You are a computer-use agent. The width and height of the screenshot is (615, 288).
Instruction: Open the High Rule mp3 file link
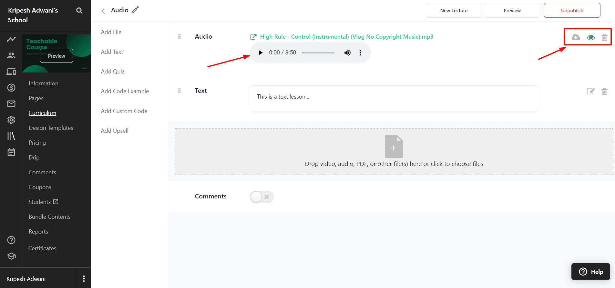[x=346, y=37]
